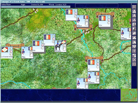The height and width of the screenshot is (103, 138).
Task: Click the empty message box in top bar
Action: [x=97, y=5]
